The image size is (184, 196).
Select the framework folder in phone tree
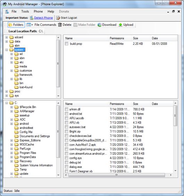pyautogui.click(x=26, y=75)
